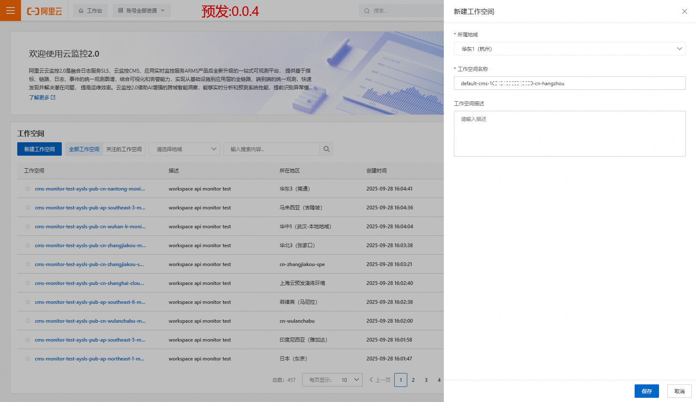Focus the 工作空间名称 name field
696x402 pixels.
pos(570,83)
